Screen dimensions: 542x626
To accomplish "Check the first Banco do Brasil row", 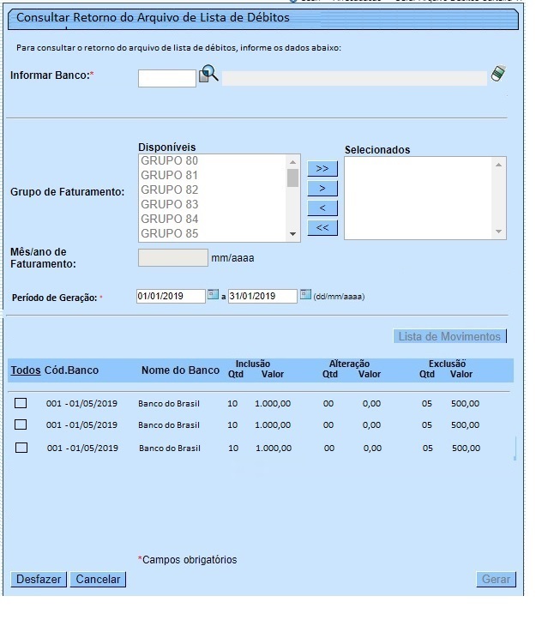I will pos(21,403).
